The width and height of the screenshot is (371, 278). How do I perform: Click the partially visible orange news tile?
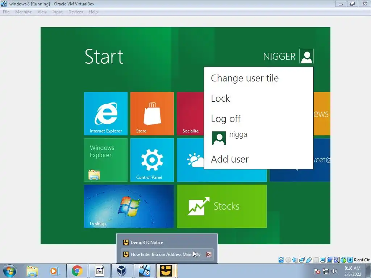[322, 113]
